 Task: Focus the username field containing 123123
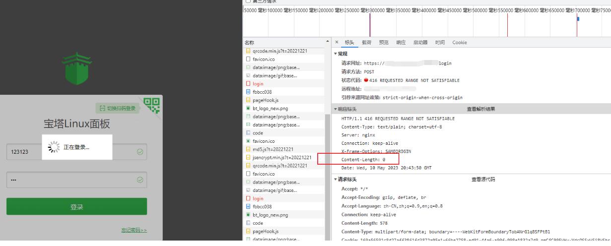coord(76,152)
